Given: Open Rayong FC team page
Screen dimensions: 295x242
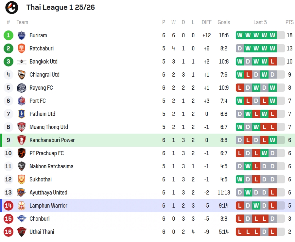Looking at the screenshot, I should click(x=41, y=88).
